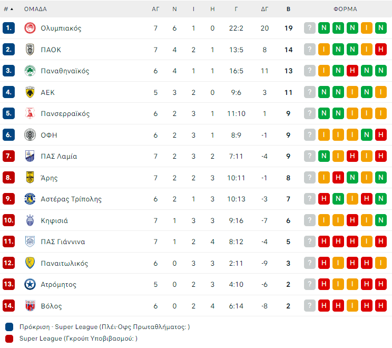Click the Ατρόμητος star logo
This screenshot has height=348, width=392.
click(30, 285)
